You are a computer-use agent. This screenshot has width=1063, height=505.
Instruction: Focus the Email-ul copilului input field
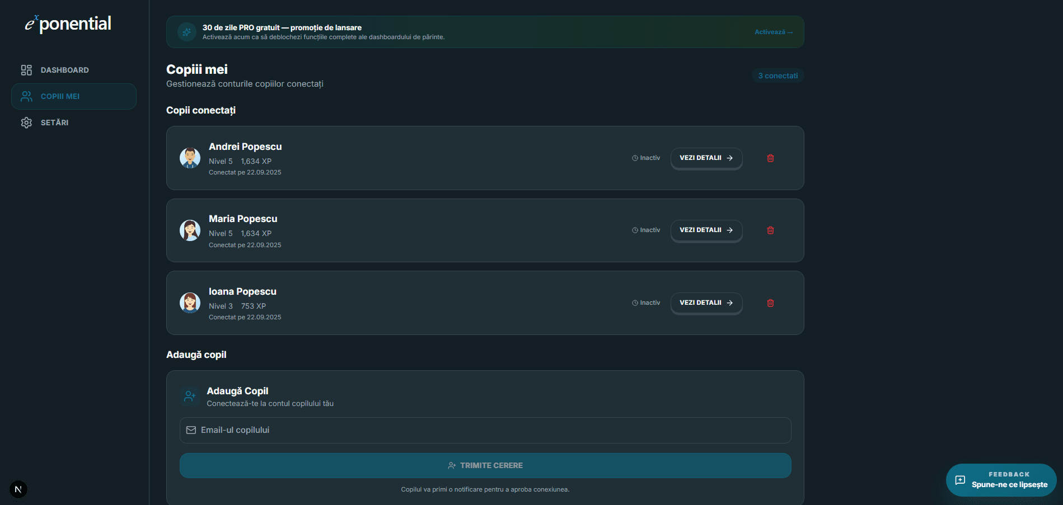point(485,430)
